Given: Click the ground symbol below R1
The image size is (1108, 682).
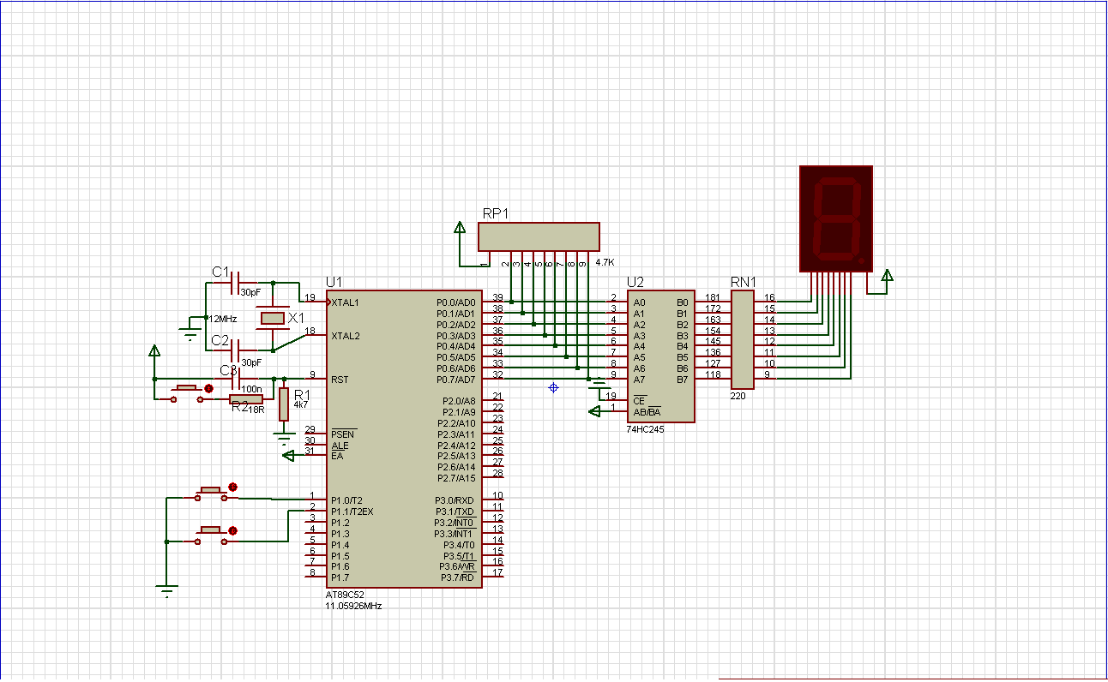Looking at the screenshot, I should [284, 439].
